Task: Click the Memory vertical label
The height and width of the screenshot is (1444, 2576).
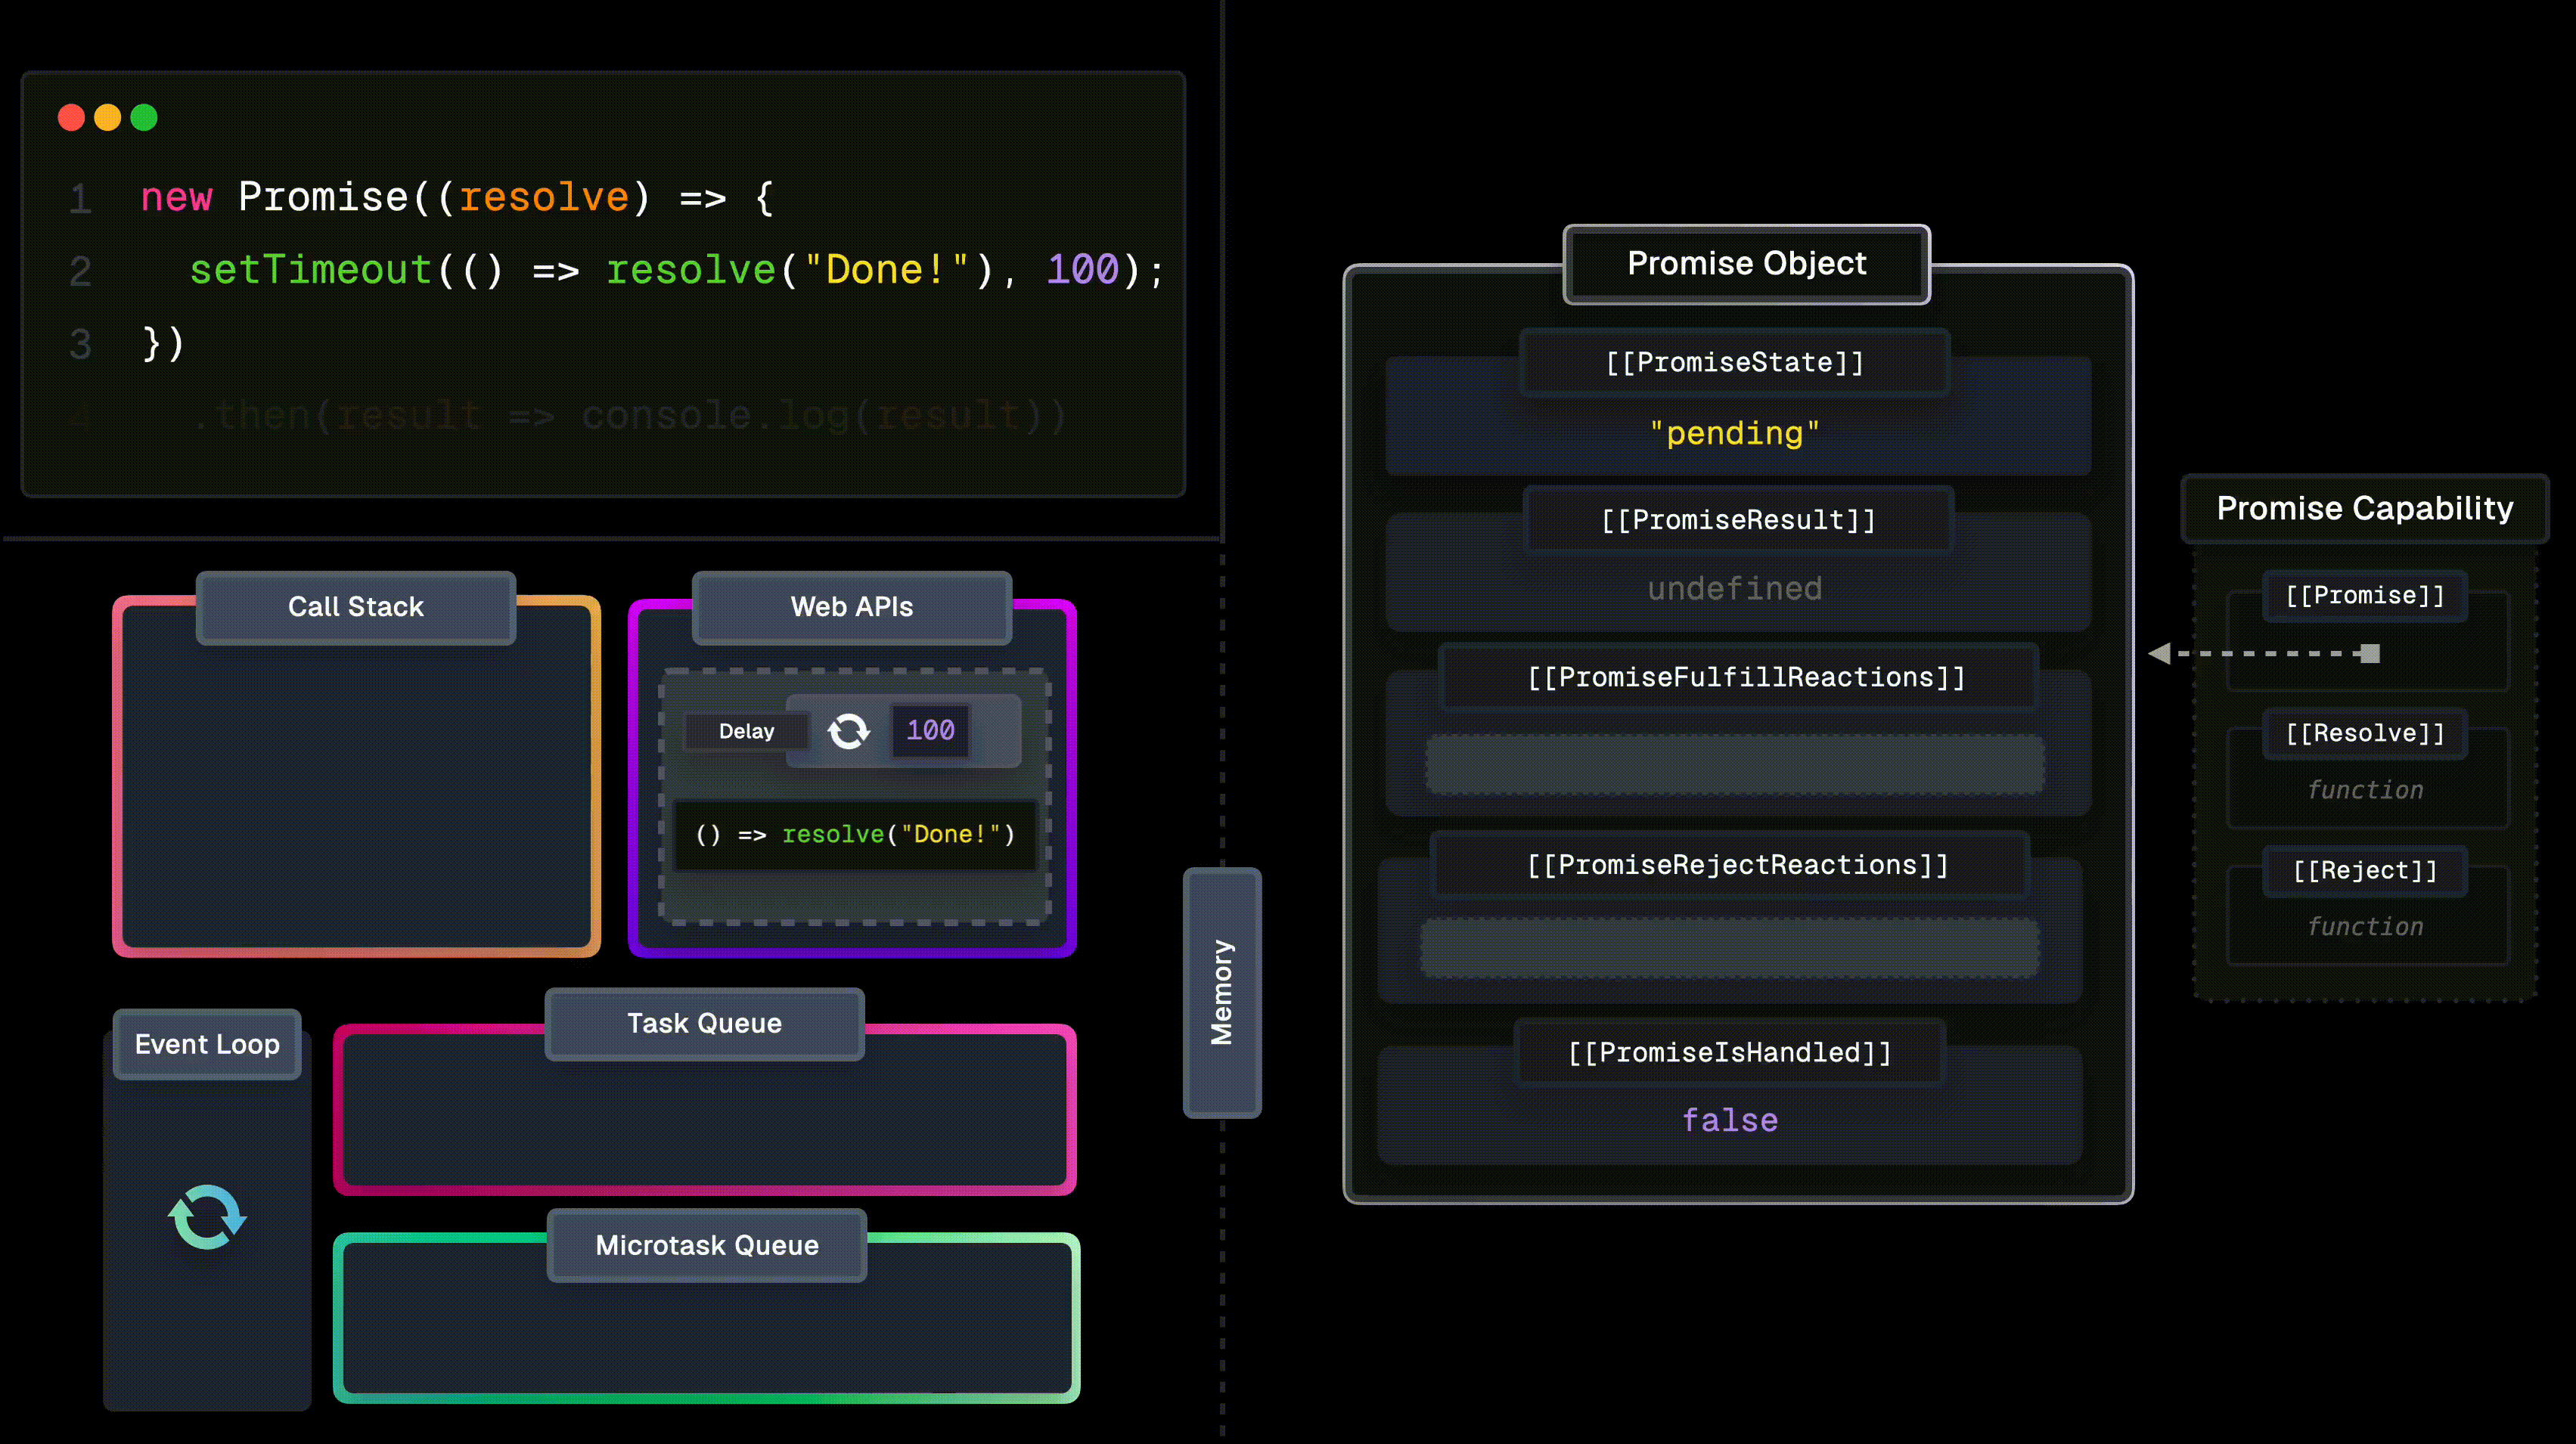Action: click(x=1221, y=993)
